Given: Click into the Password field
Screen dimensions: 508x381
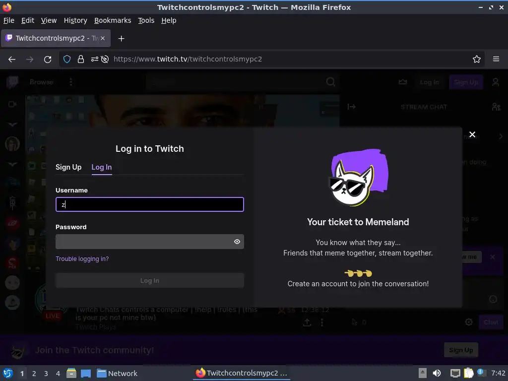Looking at the screenshot, I should 150,242.
